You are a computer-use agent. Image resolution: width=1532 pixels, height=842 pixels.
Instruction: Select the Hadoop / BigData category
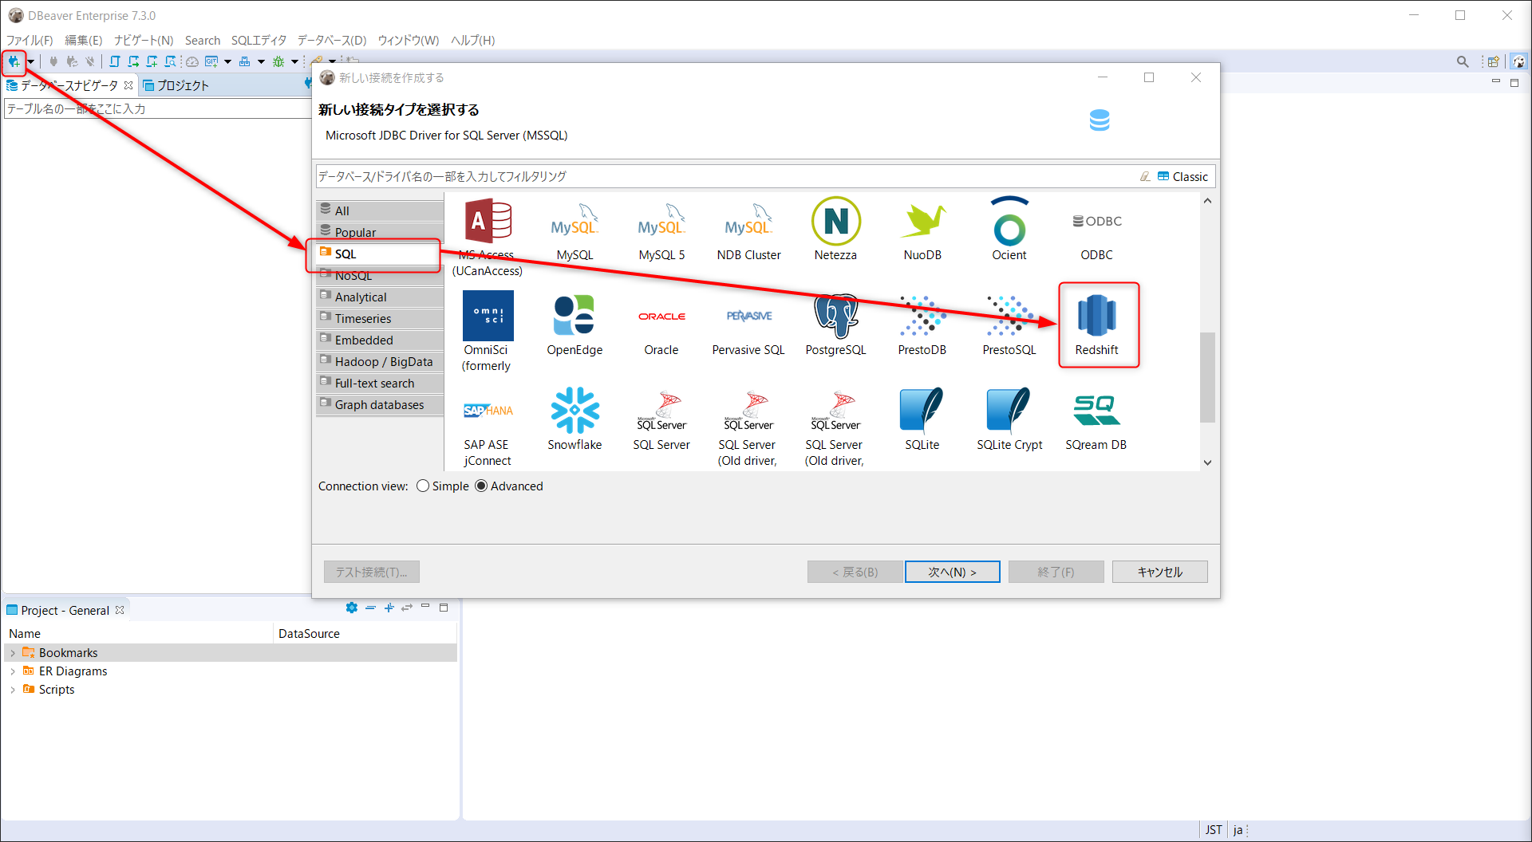click(x=380, y=361)
